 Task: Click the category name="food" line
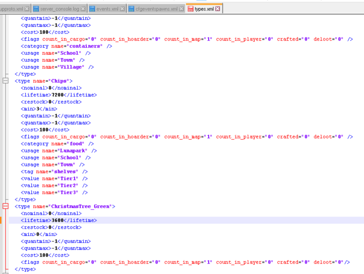[x=57, y=144]
